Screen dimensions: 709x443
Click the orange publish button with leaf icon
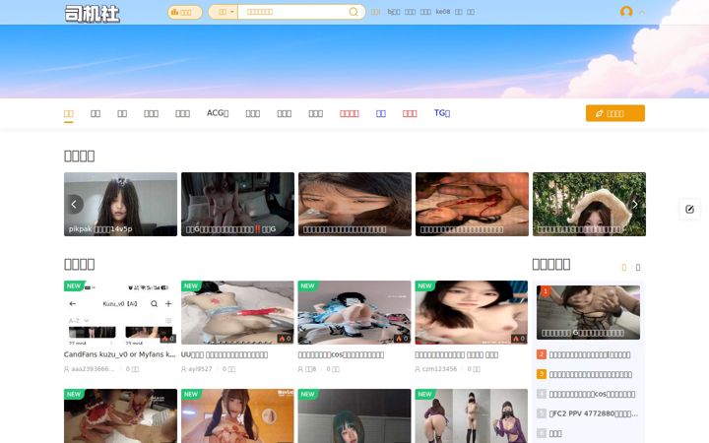[614, 113]
